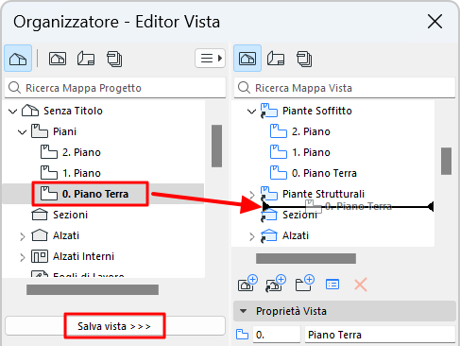Select View Map icon in right toolbar
Viewport: 460px width, 346px height.
(247, 59)
